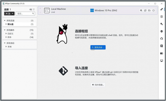Focus the 搜索... input field
This screenshot has height=101, width=166.
[25, 14]
